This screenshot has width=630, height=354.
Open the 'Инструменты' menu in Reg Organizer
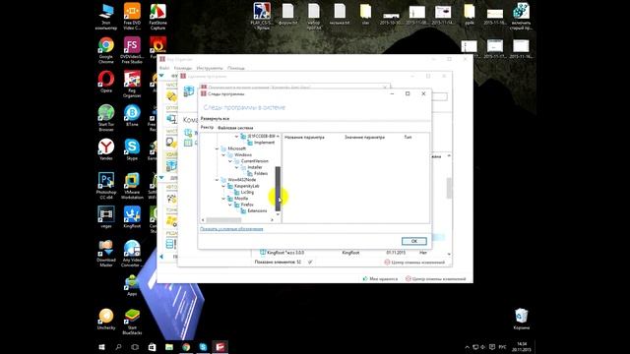point(210,68)
